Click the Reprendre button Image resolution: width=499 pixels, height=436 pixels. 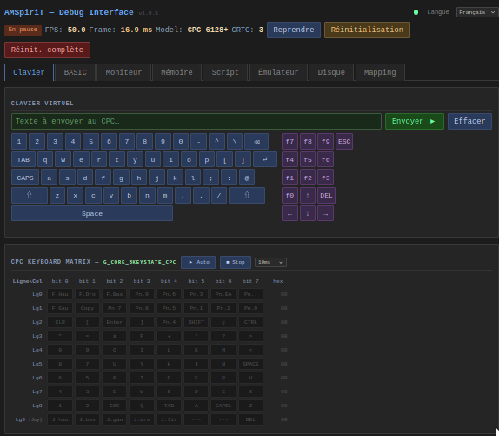pyautogui.click(x=294, y=30)
